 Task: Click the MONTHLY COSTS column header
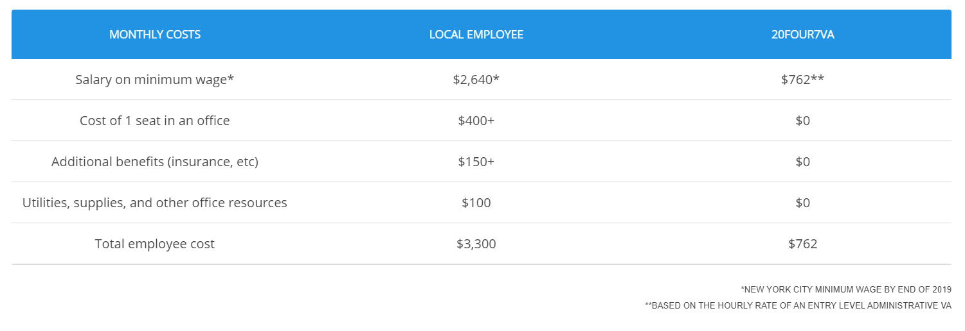(155, 35)
